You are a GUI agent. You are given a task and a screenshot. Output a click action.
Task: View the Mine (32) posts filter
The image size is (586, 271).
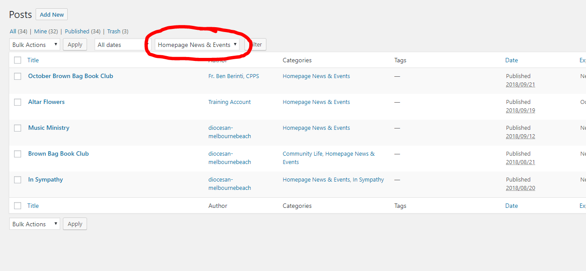40,32
